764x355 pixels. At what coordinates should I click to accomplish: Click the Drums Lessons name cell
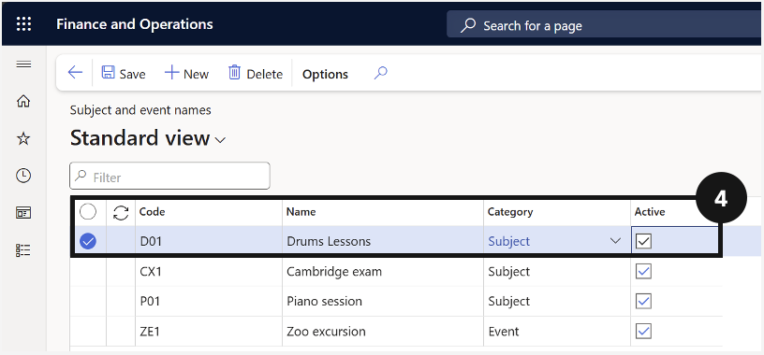point(383,241)
